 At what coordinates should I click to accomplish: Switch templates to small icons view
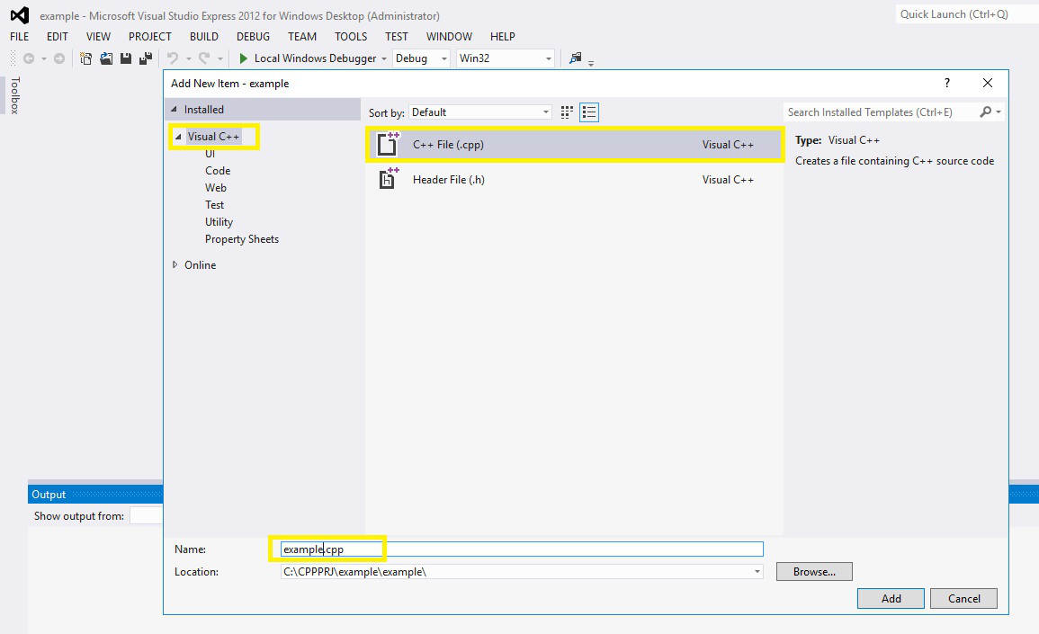[567, 112]
